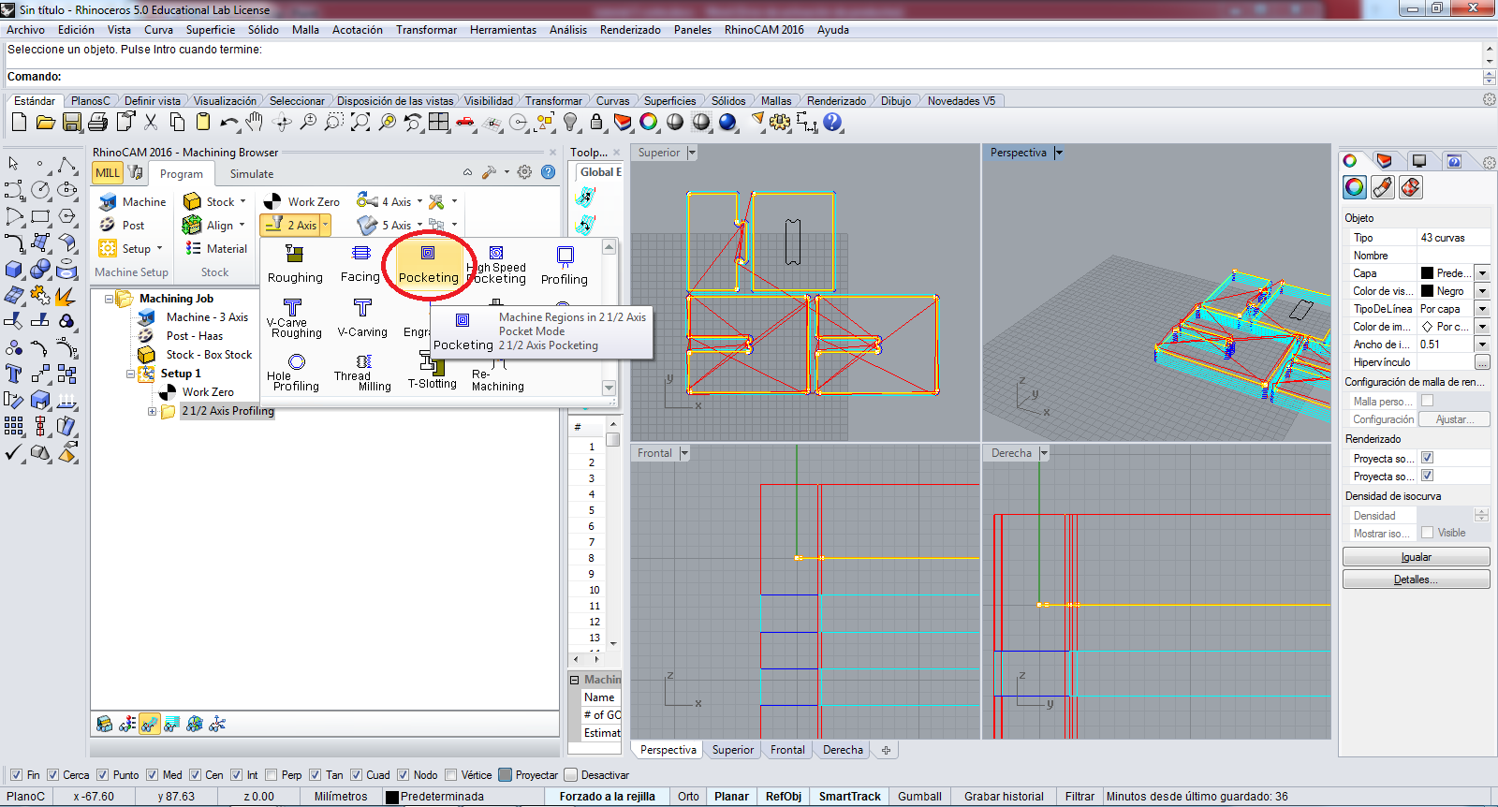This screenshot has height=807, width=1498.
Task: Disable the Cerca object snap
Action: [x=53, y=775]
